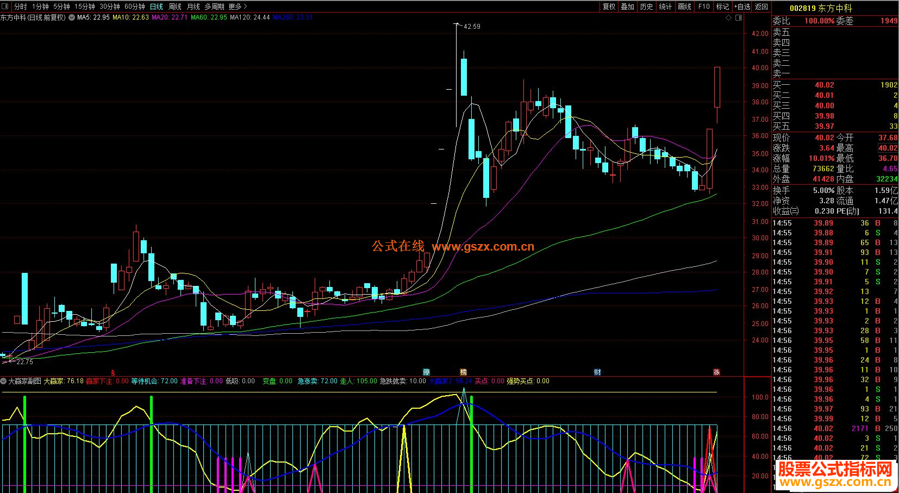This screenshot has width=899, height=493.
Task: Click the 涨 limit-up marker icon
Action: [x=717, y=372]
